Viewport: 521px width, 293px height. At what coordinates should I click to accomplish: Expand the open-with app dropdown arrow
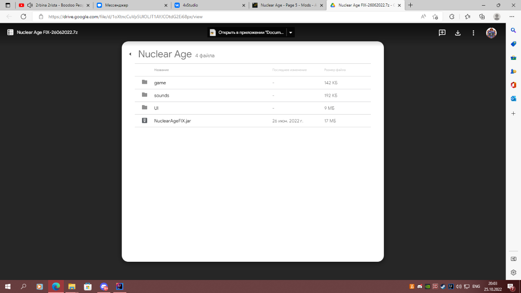[291, 33]
